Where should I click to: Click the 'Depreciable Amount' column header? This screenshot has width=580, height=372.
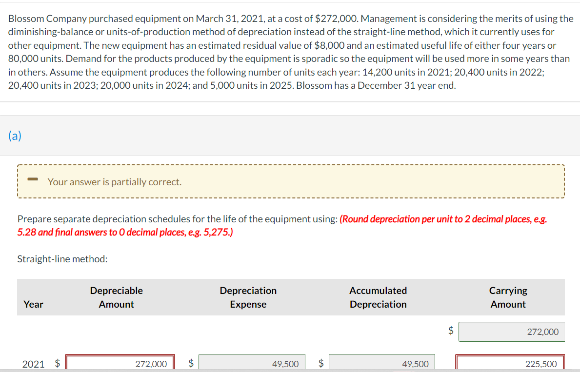(116, 297)
